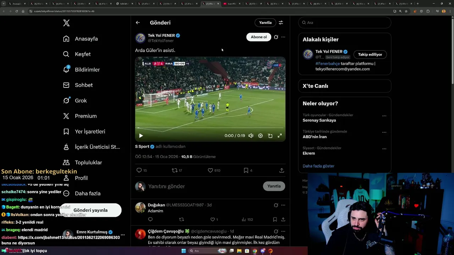Click the back arrow next to Gönderi
This screenshot has height=255, width=454.
[x=138, y=23]
